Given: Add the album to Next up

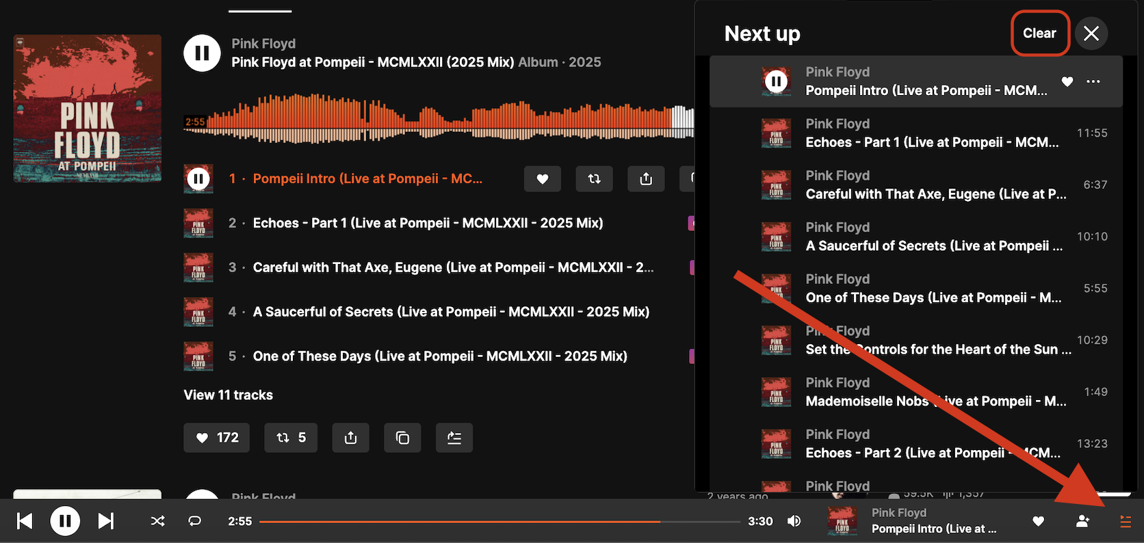Looking at the screenshot, I should click(454, 438).
